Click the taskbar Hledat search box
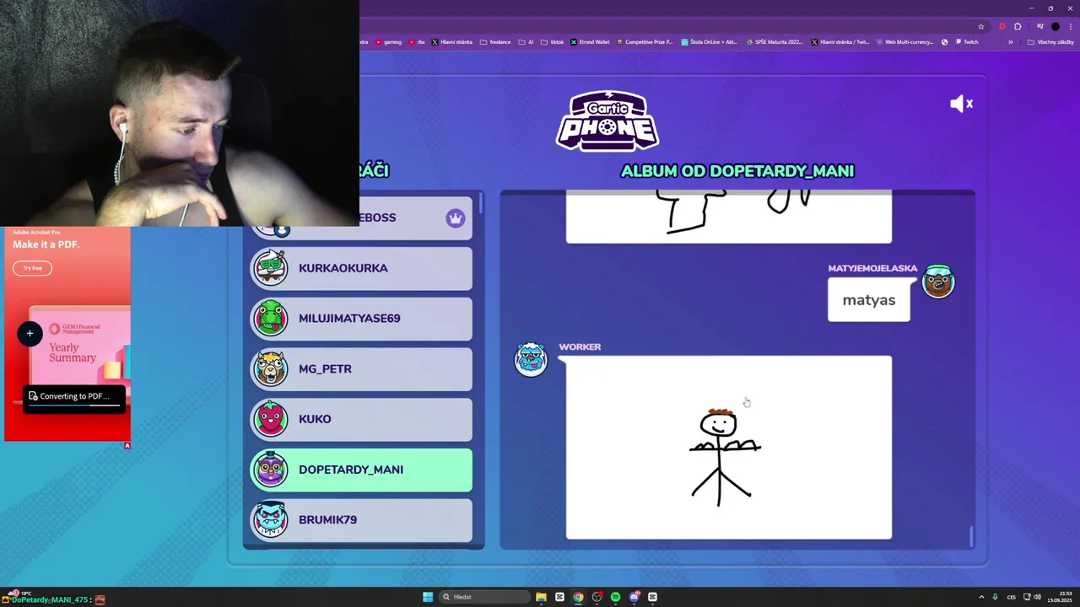The width and height of the screenshot is (1080, 607). point(484,597)
